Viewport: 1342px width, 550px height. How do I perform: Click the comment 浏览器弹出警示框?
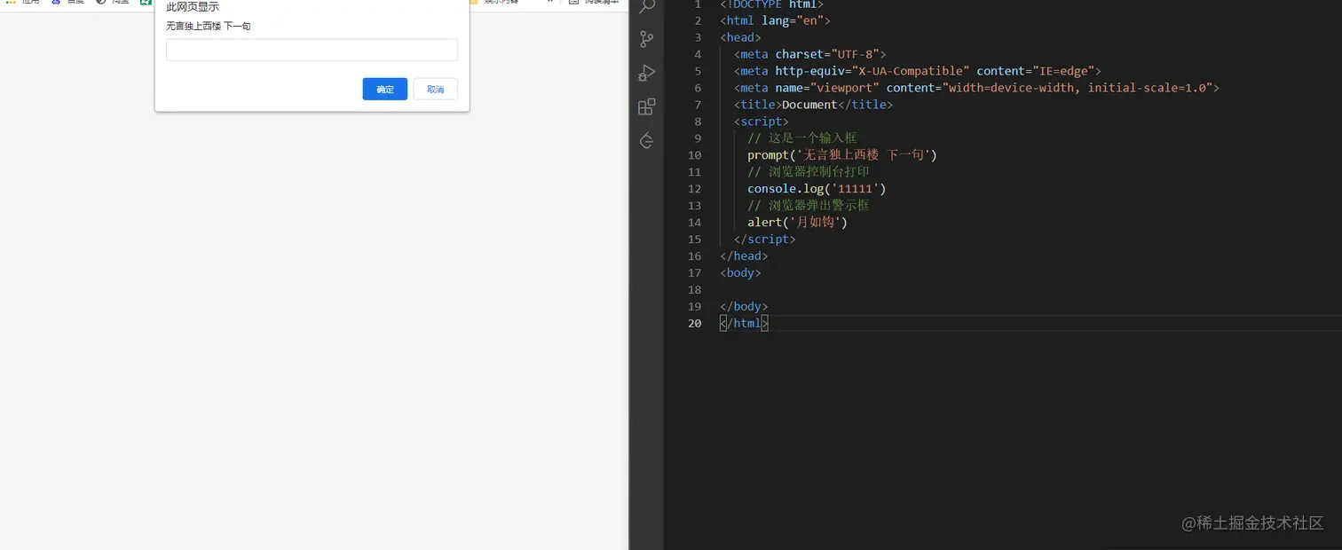click(x=809, y=206)
